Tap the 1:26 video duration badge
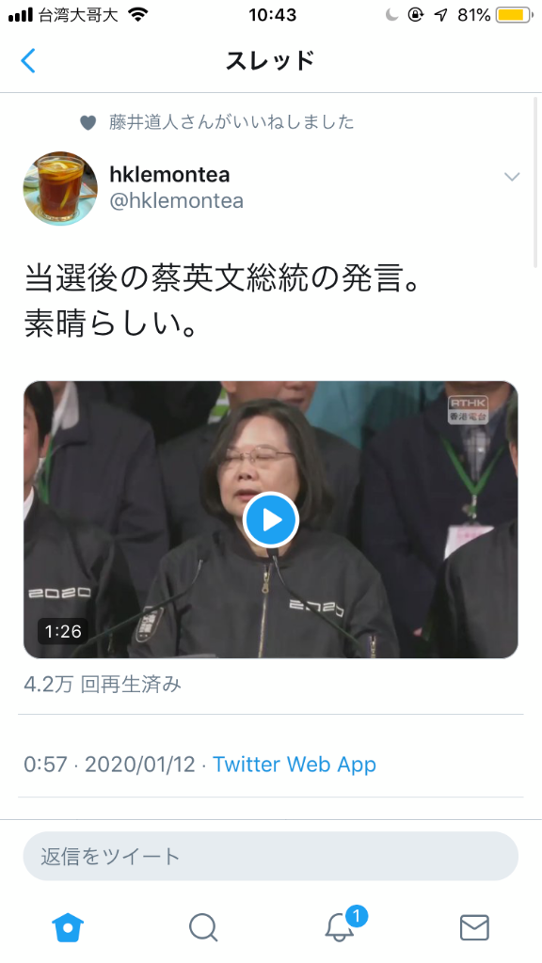The height and width of the screenshot is (963, 542). (63, 631)
